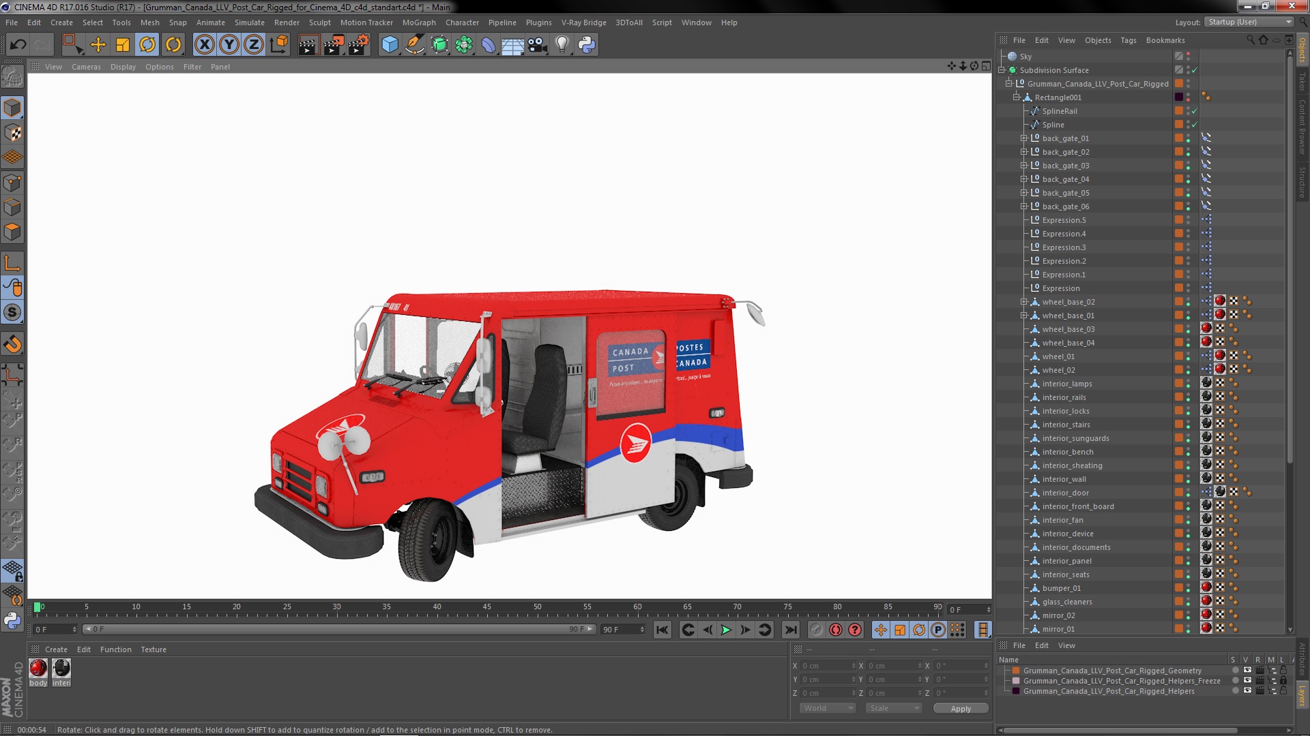
Task: Open the Cube primitive tool
Action: tap(390, 45)
